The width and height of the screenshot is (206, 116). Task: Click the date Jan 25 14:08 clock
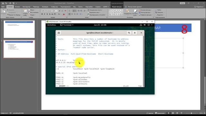coord(100,25)
